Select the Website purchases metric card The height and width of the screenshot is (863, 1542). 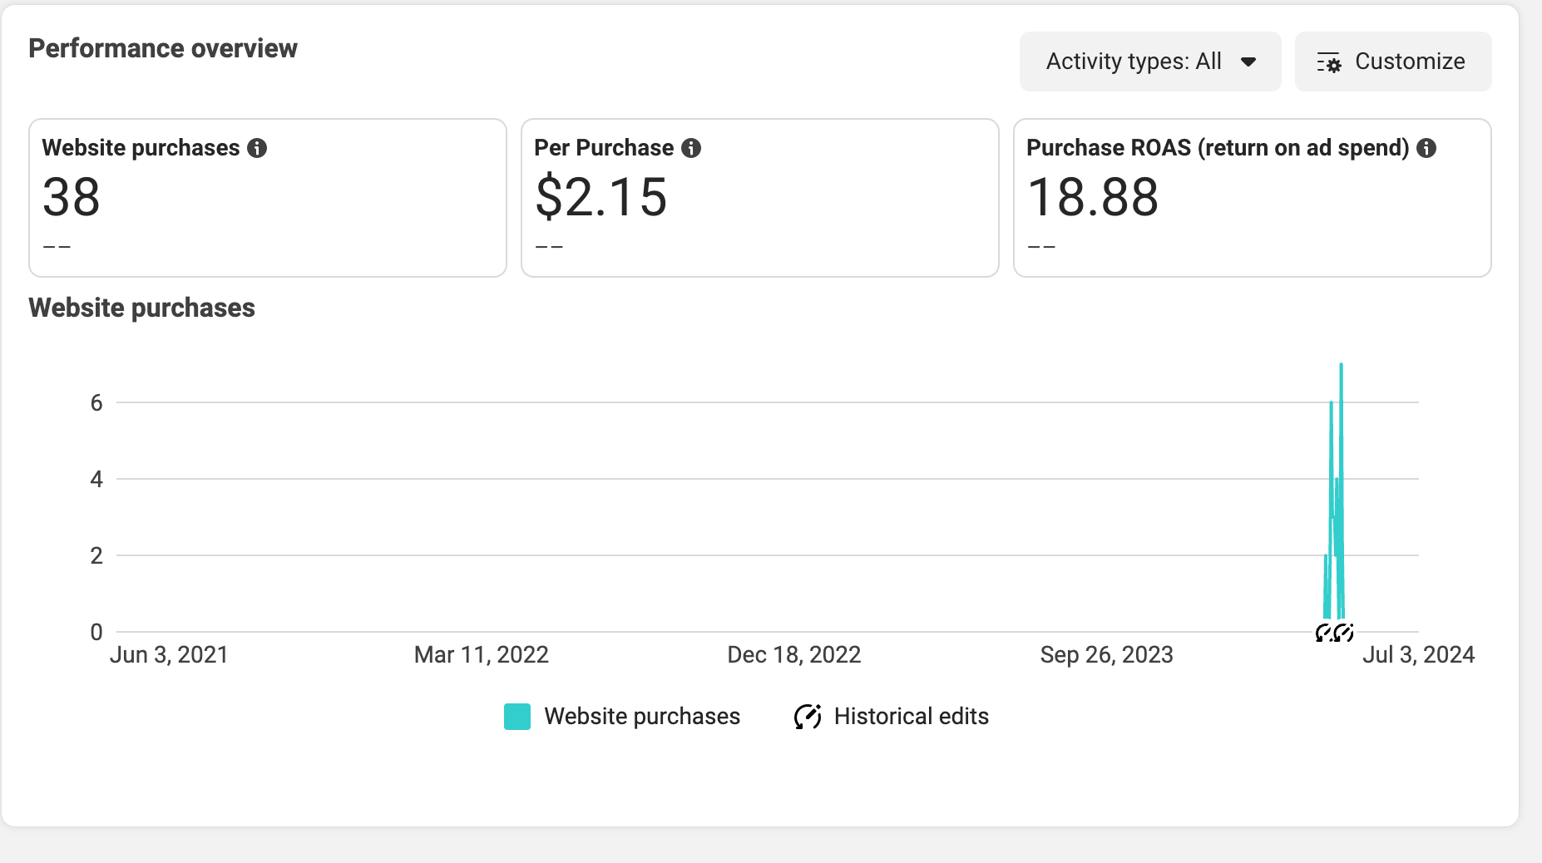268,198
